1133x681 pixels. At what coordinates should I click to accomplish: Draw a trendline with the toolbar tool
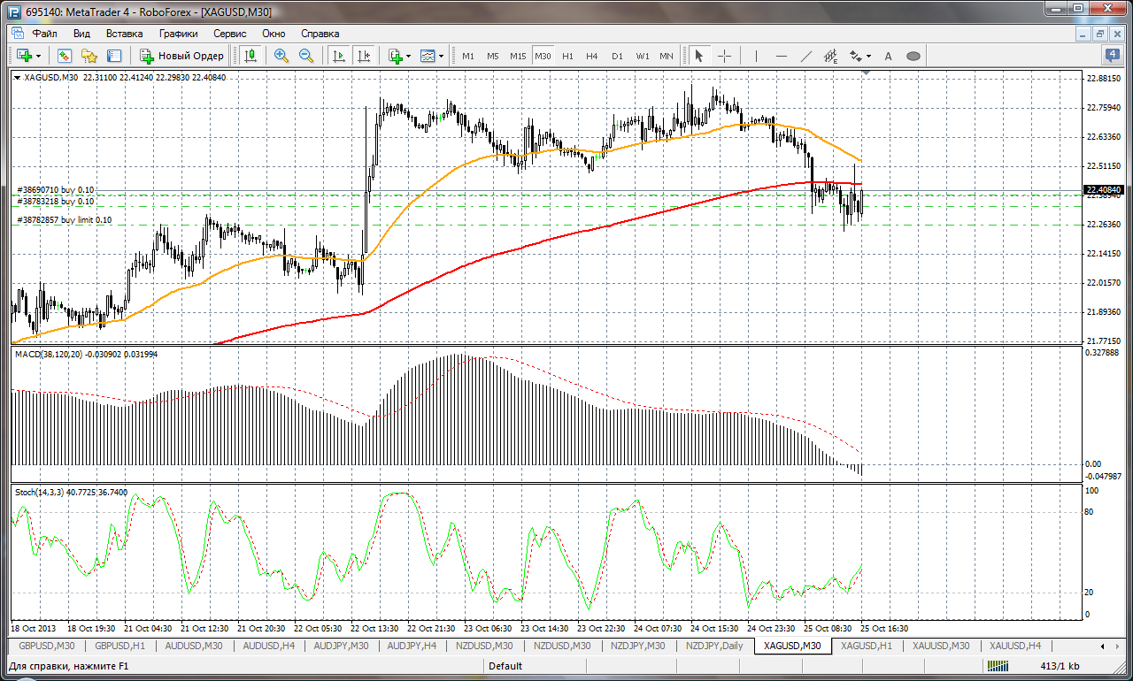coord(806,56)
